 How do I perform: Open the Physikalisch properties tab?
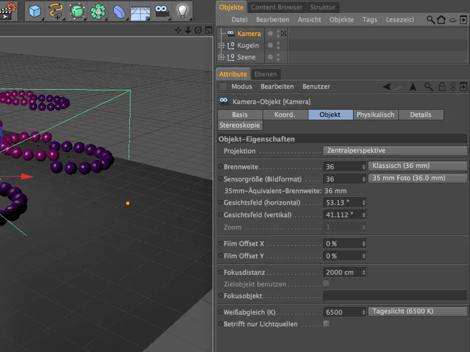[x=375, y=114]
